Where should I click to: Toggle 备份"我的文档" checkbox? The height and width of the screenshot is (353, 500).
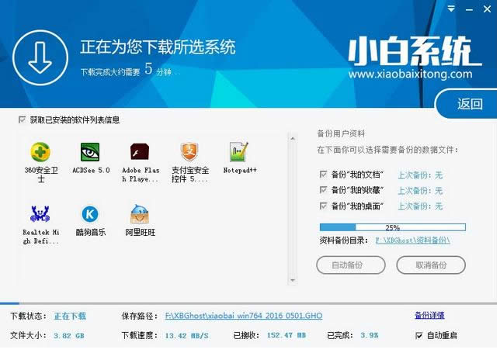pyautogui.click(x=323, y=175)
